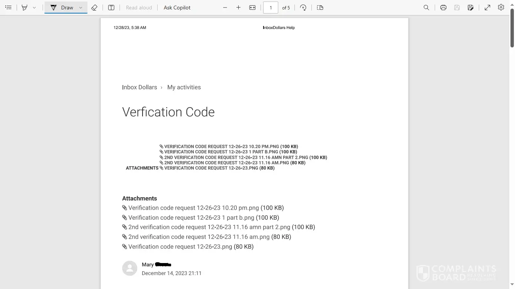Click the InboxDollars Help page header

click(279, 28)
